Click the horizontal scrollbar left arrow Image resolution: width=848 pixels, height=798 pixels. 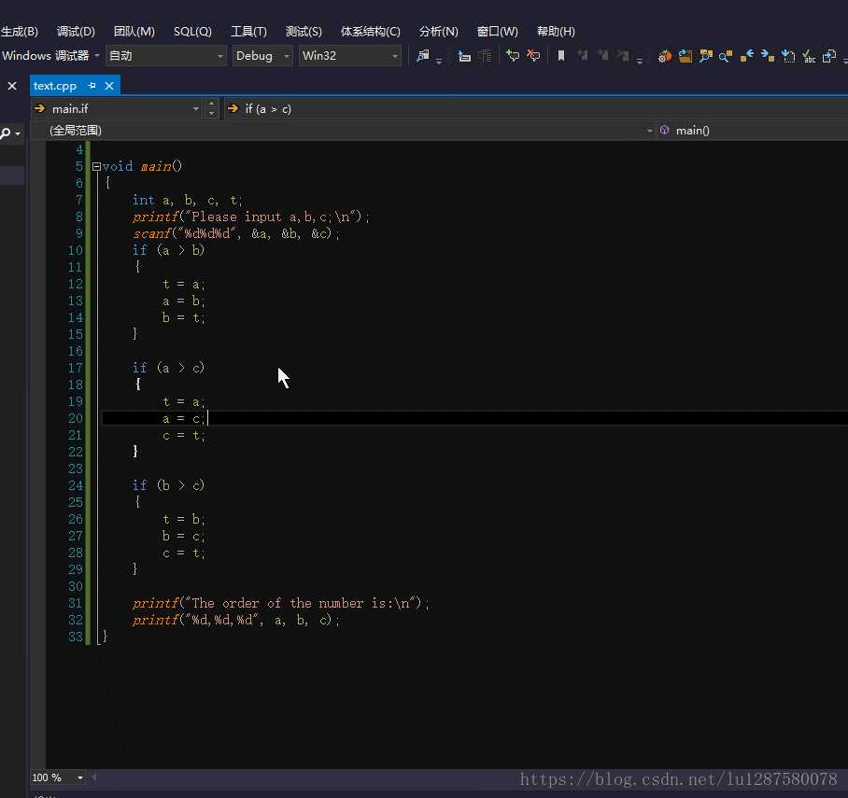pos(94,777)
